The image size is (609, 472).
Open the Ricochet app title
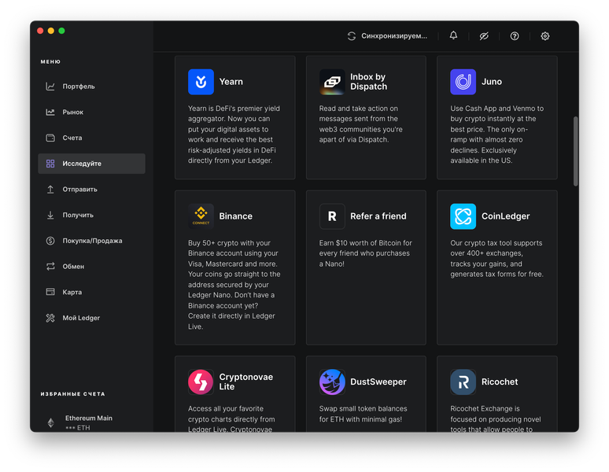coord(500,382)
